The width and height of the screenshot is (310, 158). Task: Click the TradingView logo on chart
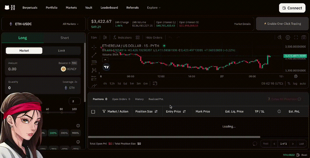tap(106, 67)
